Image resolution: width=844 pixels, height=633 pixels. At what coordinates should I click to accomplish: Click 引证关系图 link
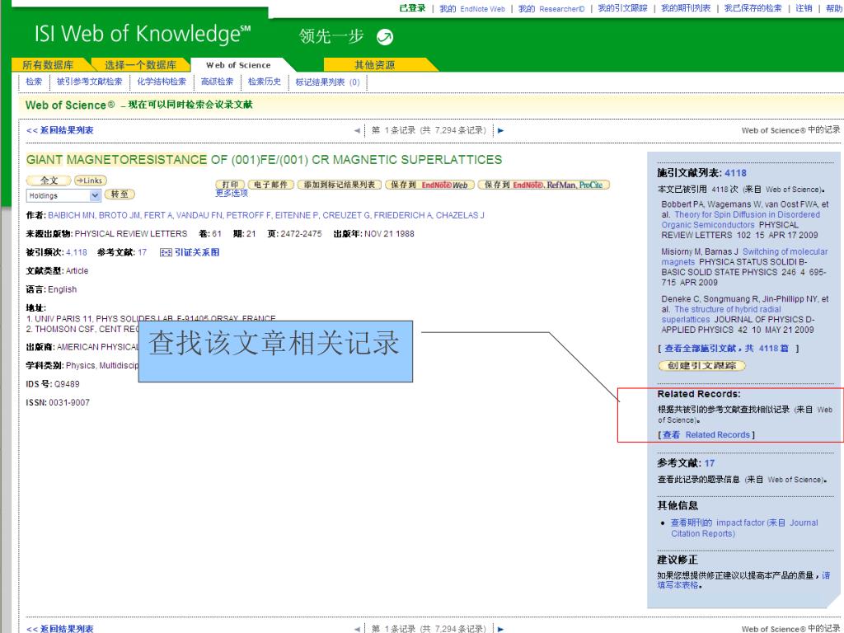pos(197,252)
